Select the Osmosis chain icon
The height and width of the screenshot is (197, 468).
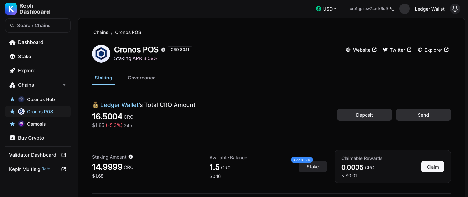tap(21, 124)
